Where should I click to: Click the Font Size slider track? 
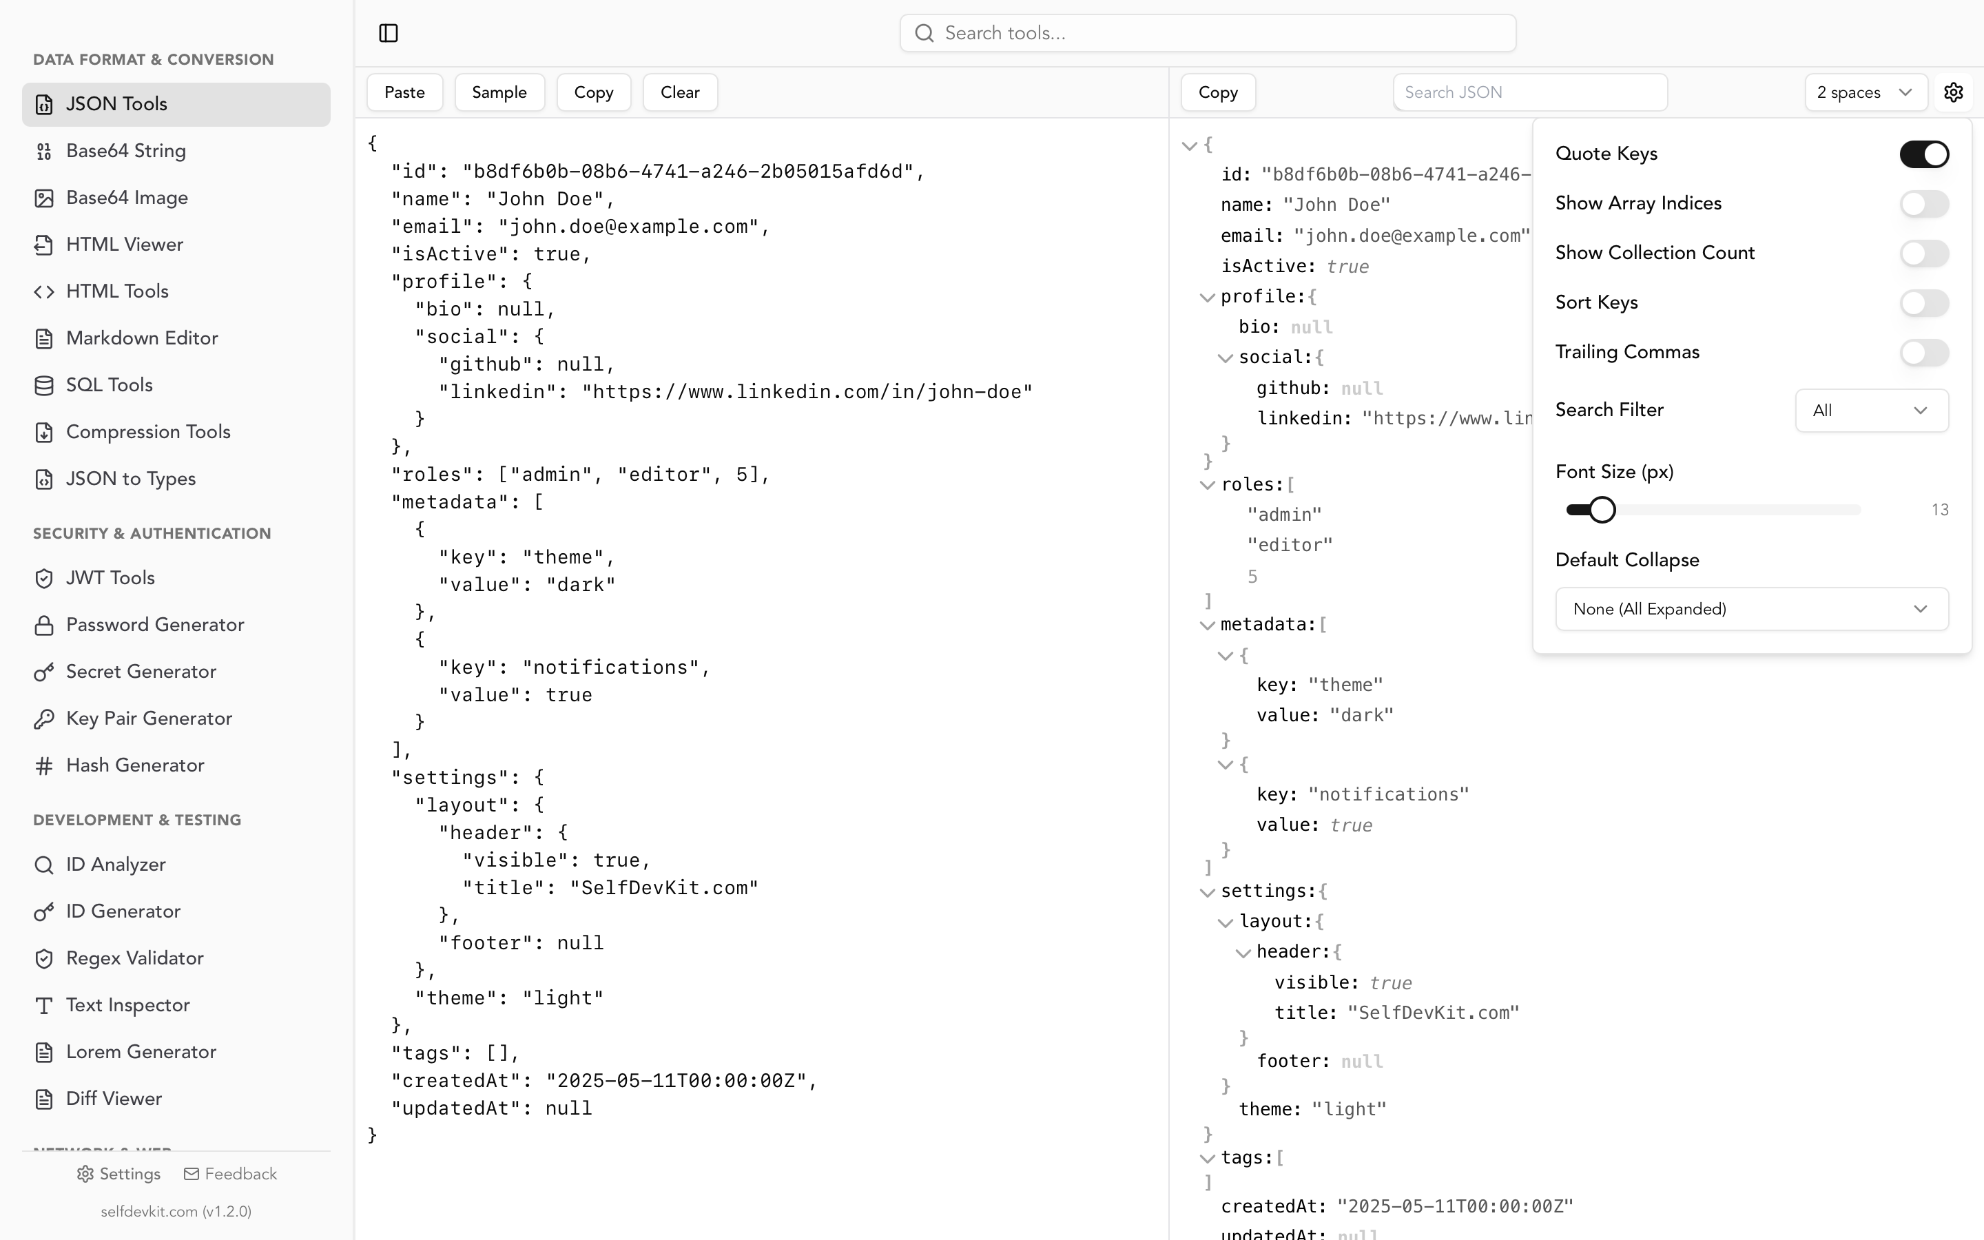1713,509
